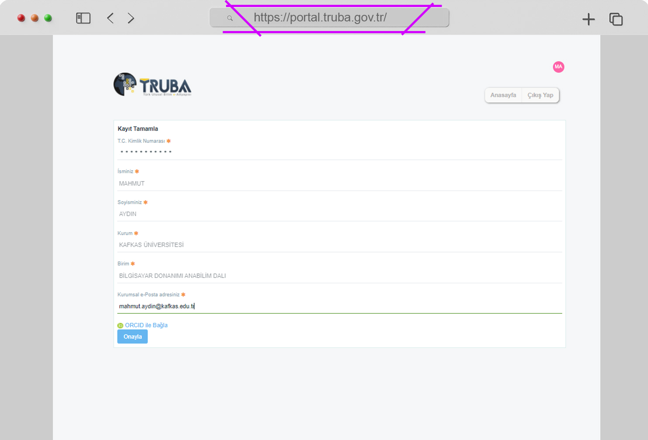This screenshot has width=648, height=440.
Task: Click the TRUBA logo
Action: coord(153,84)
